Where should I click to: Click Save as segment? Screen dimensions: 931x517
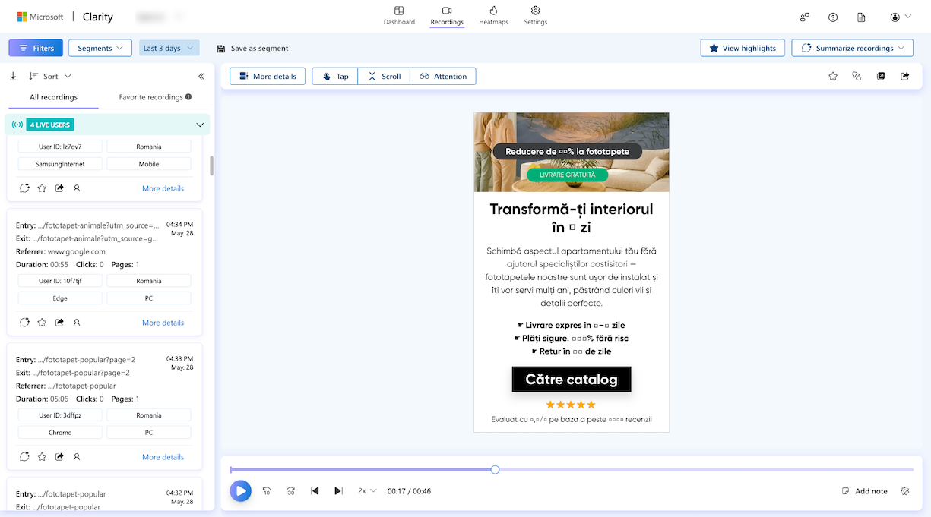click(x=252, y=48)
